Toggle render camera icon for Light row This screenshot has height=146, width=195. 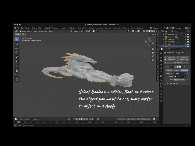188,44
